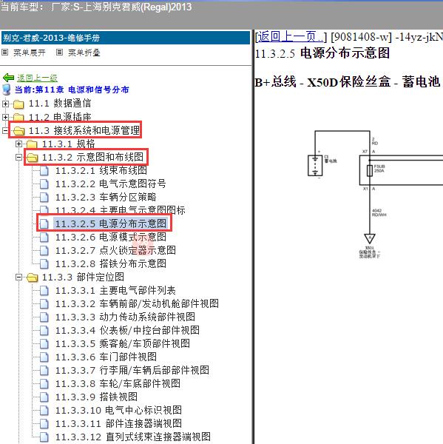Screen dimensions: 443x444
Task: Open 11.3.3.10 电气中心标识视图
Action: (118, 410)
